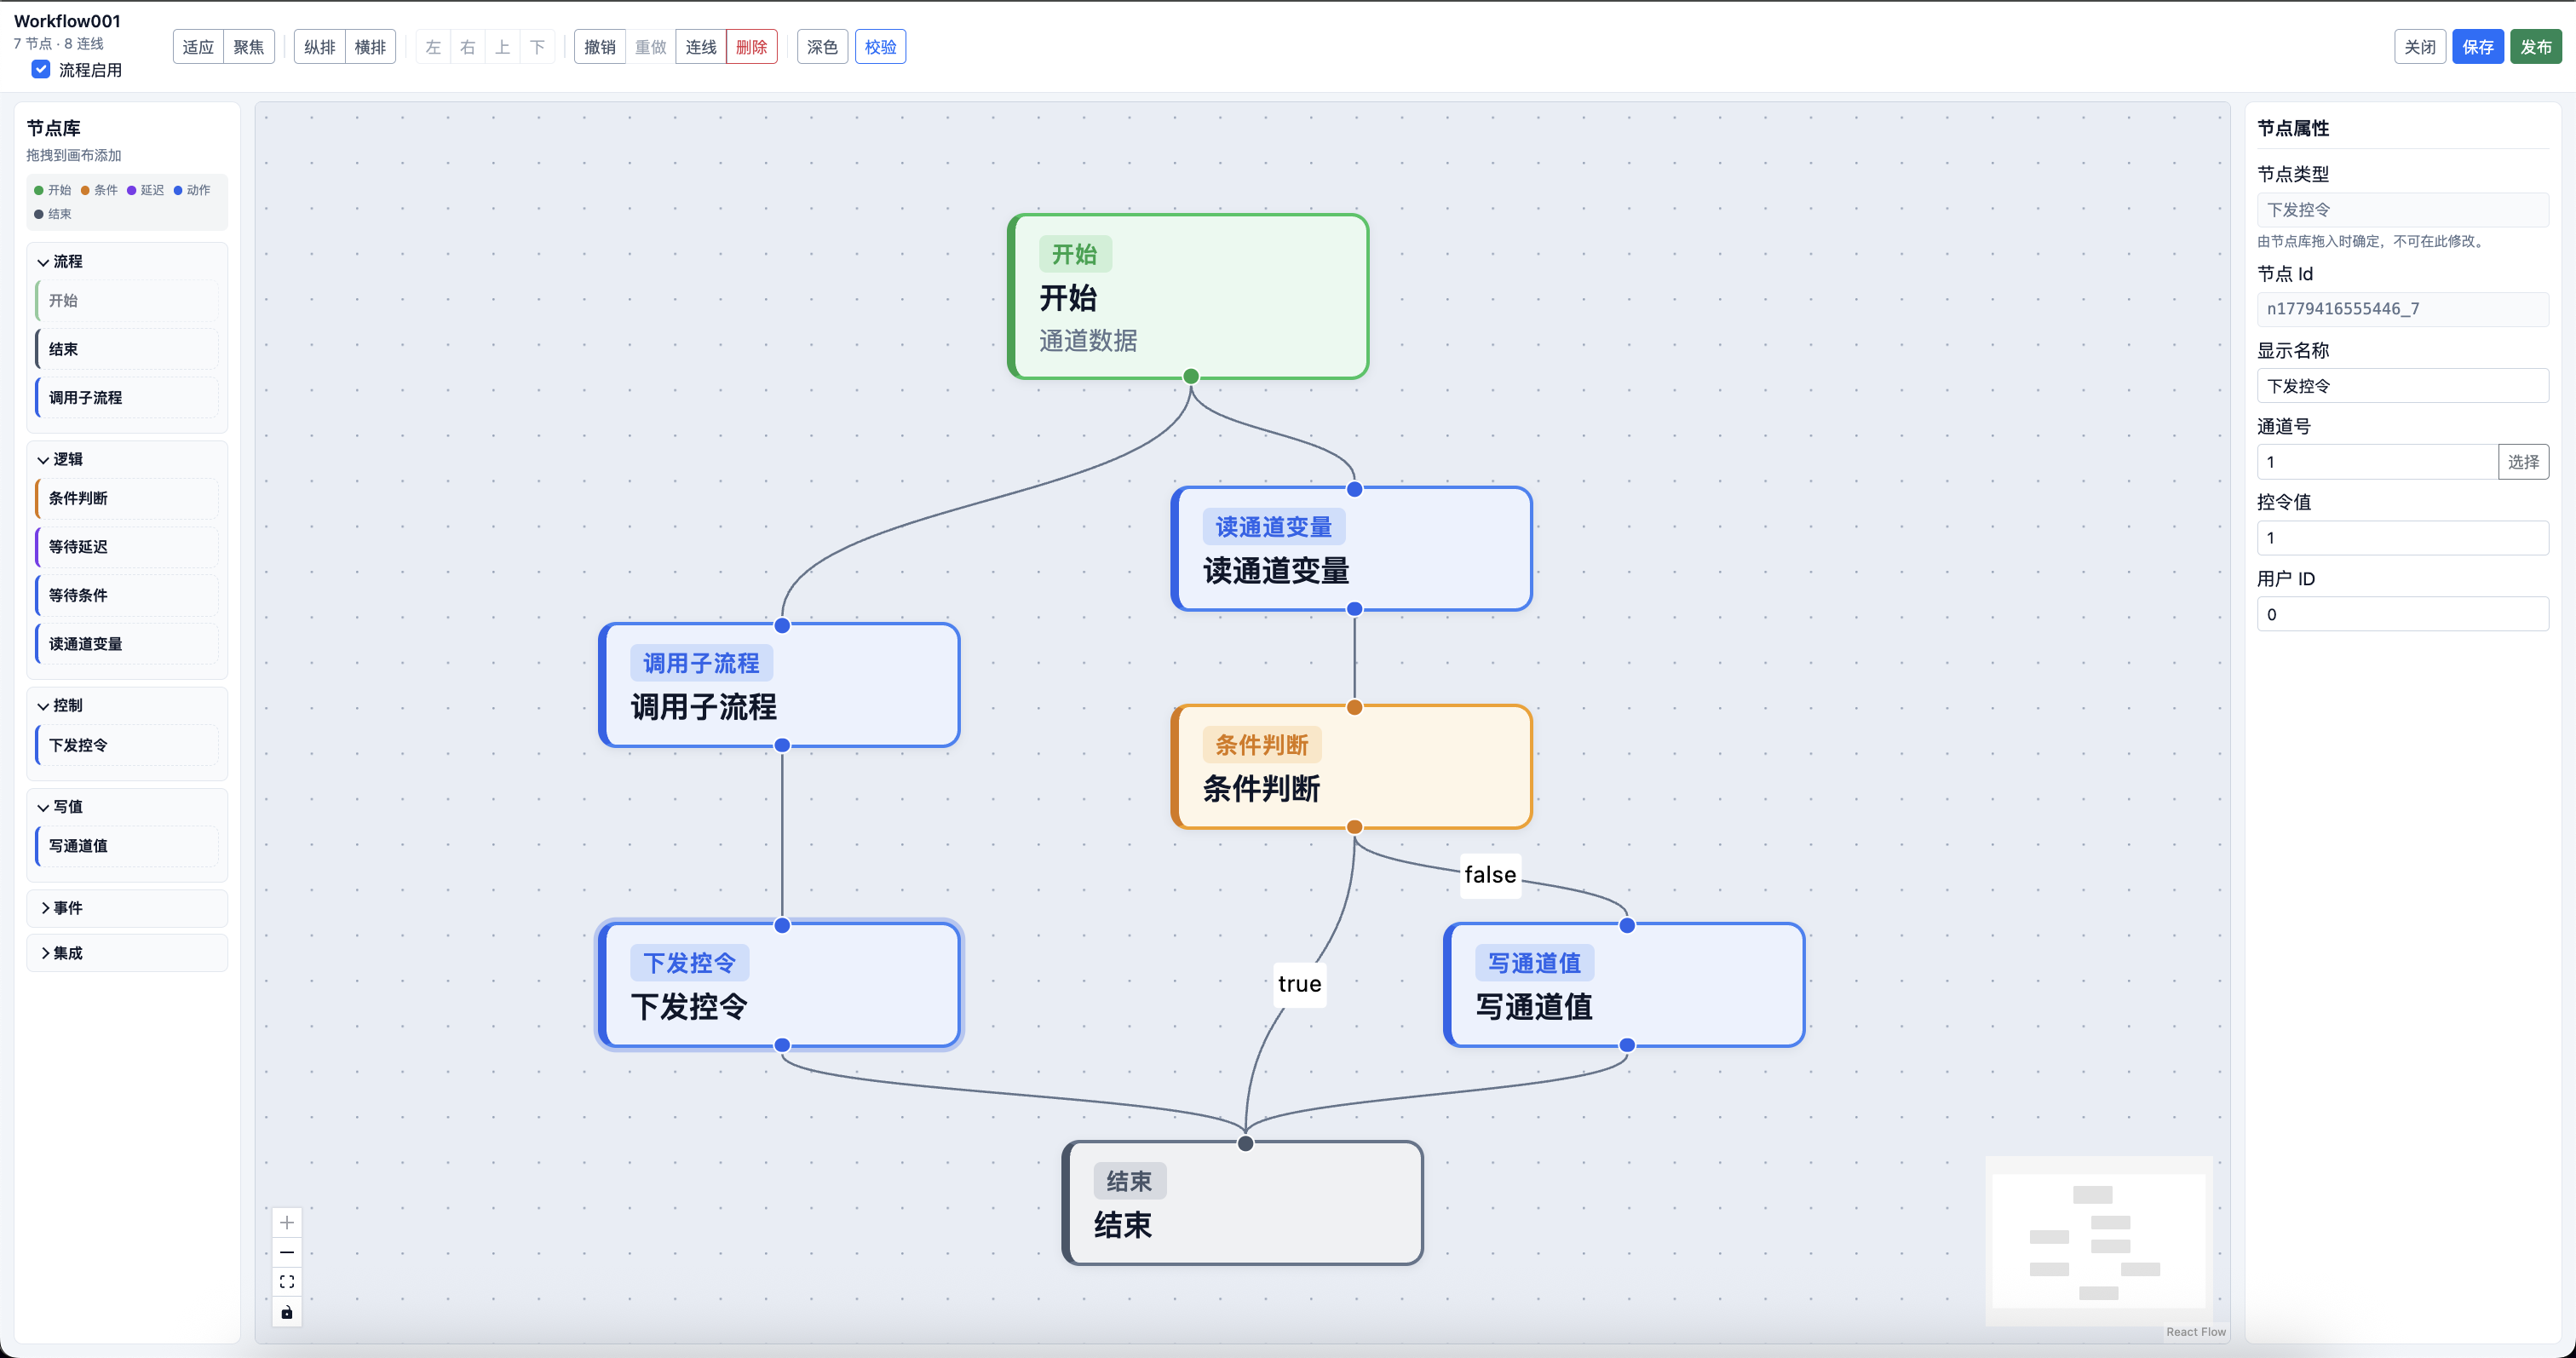Select the 结束 node on canvas
This screenshot has width=2576, height=1358.
click(x=1243, y=1203)
